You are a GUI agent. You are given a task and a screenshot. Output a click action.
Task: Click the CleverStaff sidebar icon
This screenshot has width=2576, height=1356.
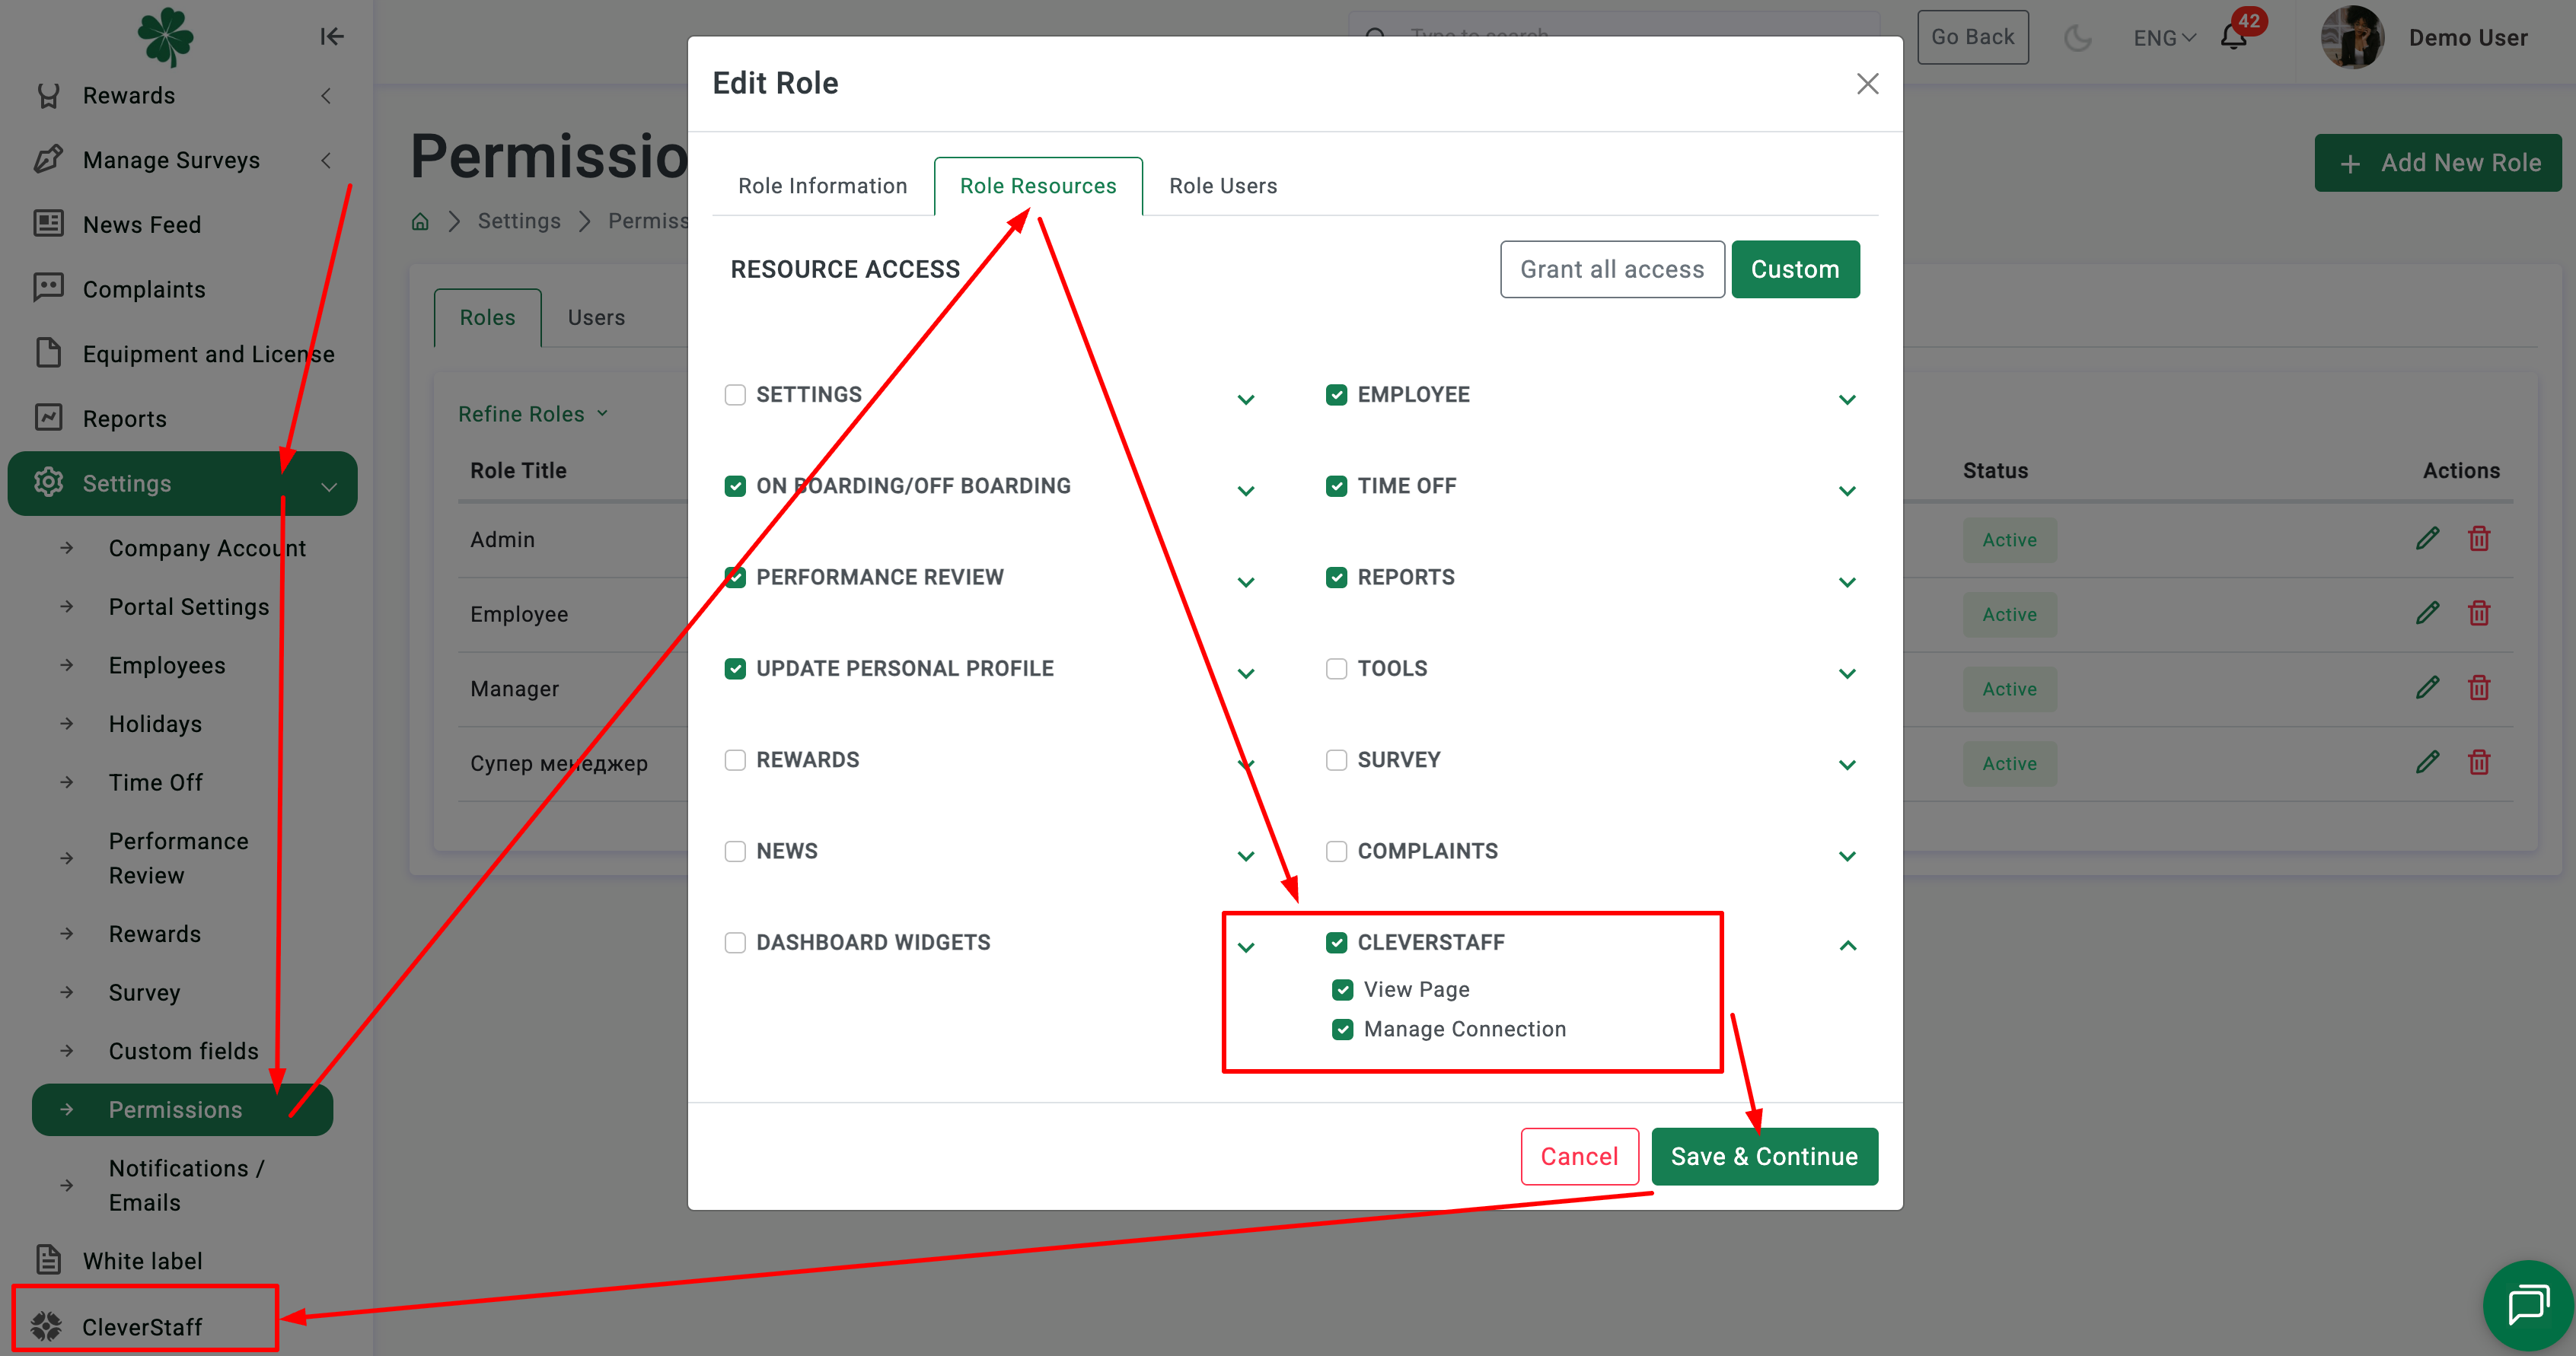click(x=46, y=1326)
